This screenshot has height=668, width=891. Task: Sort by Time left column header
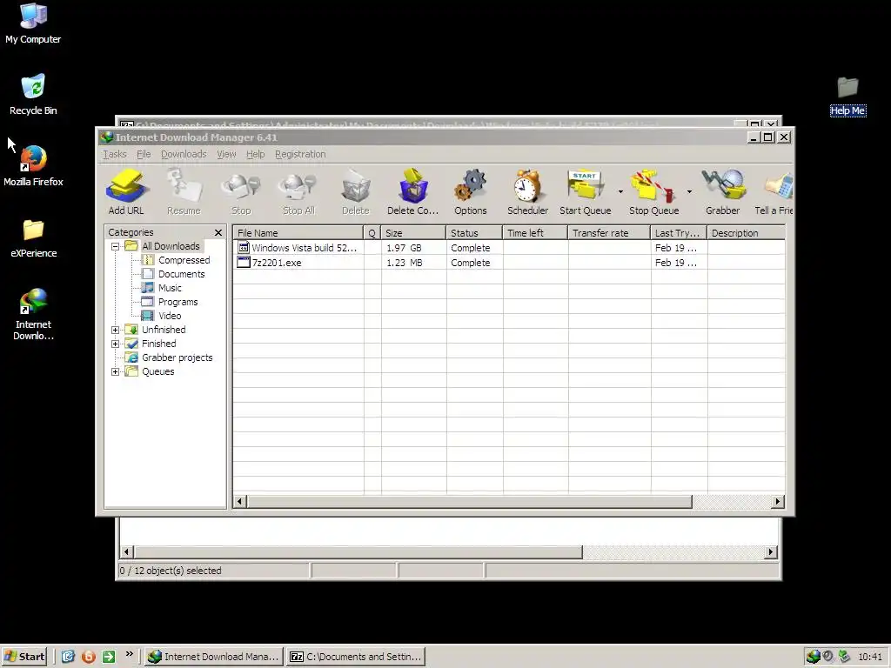click(535, 233)
